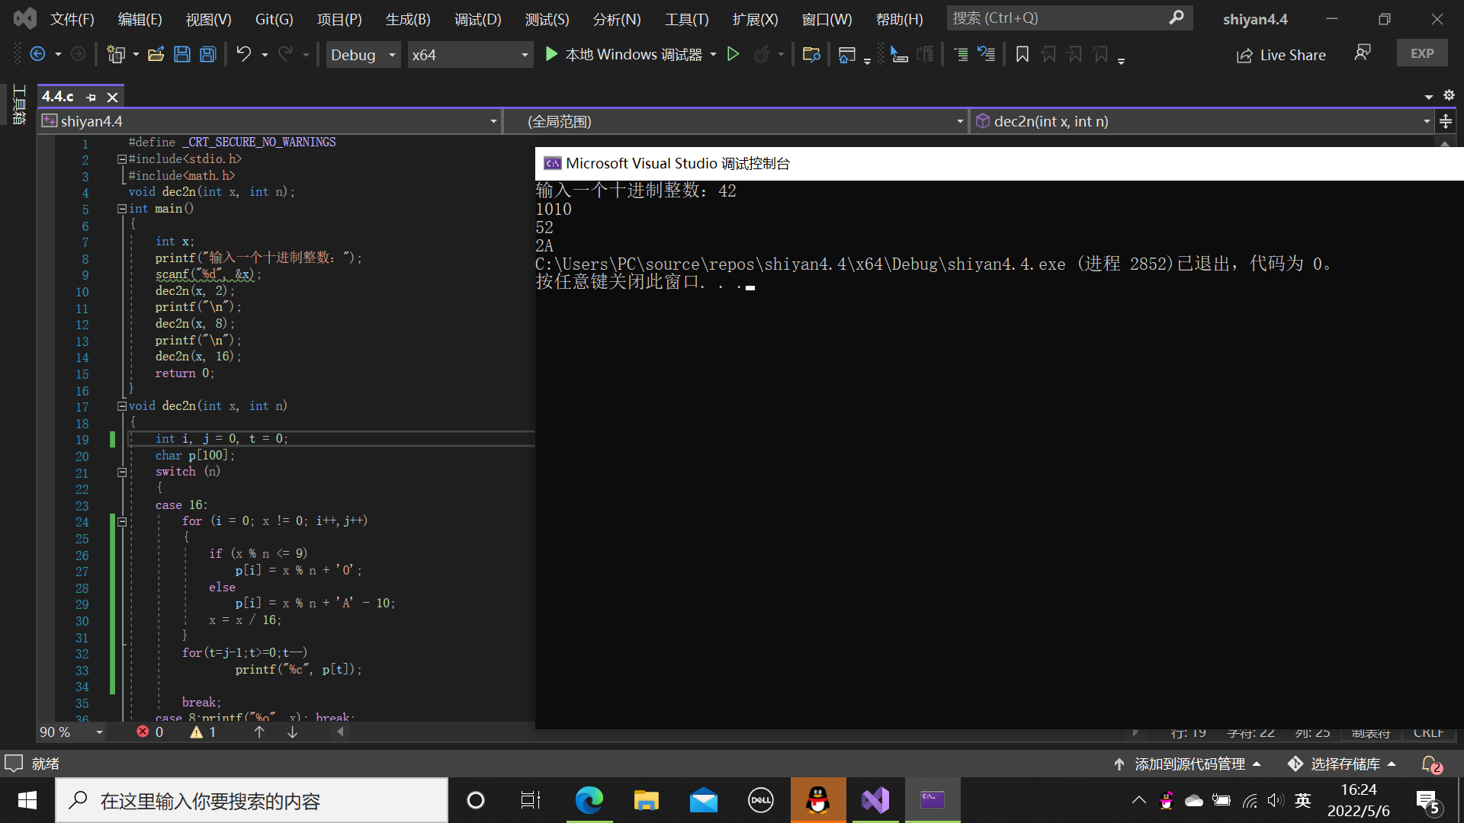Viewport: 1464px width, 823px height.
Task: Open the Debug configuration dropdown
Action: (392, 55)
